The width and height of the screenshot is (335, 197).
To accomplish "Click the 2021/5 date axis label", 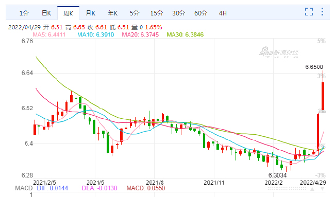I will point(95,183).
